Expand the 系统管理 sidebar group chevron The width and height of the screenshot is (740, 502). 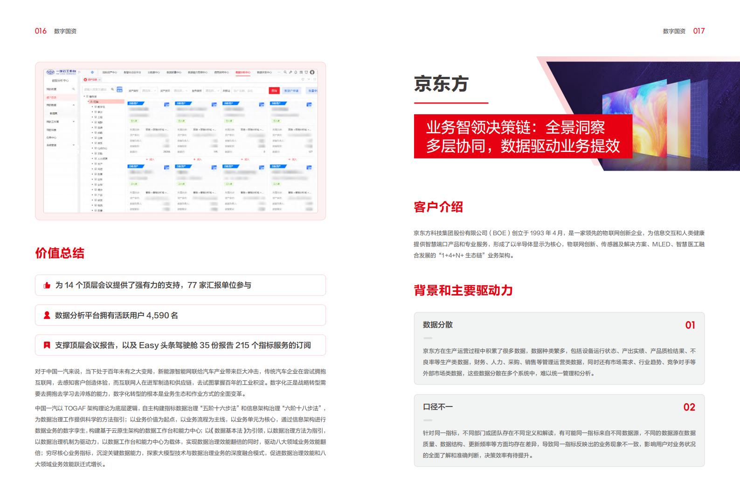74,145
